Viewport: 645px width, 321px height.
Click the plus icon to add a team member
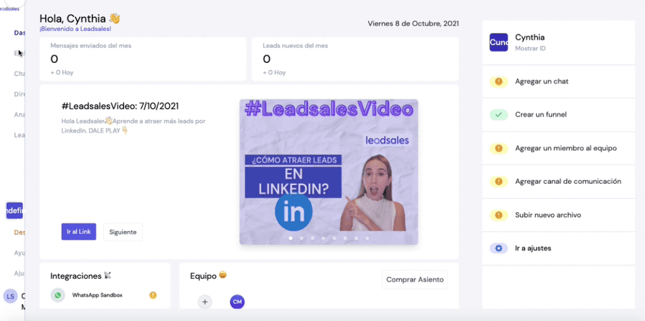click(x=205, y=302)
